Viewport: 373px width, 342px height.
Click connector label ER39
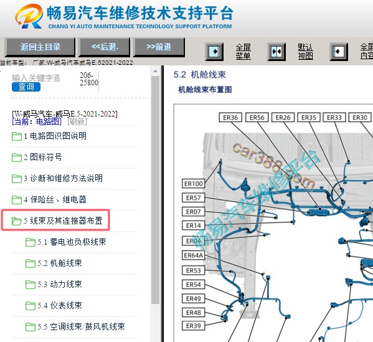[x=194, y=326]
